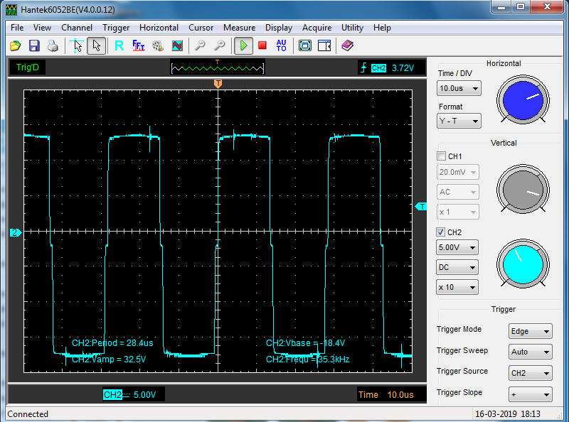
Task: Open the CH2 5.00V volts dropdown
Action: 457,248
